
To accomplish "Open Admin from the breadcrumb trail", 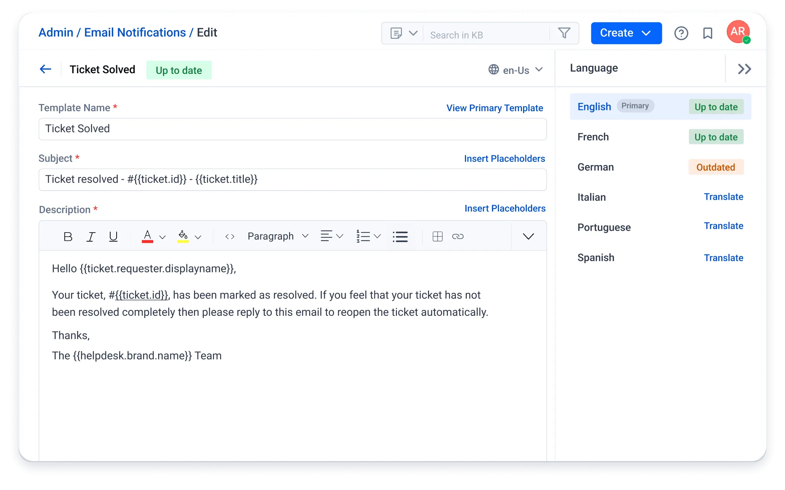I will tap(55, 32).
